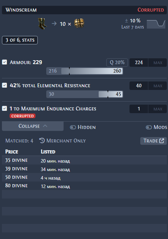
Task: Open the 7-day price trend graph
Action: click(156, 24)
